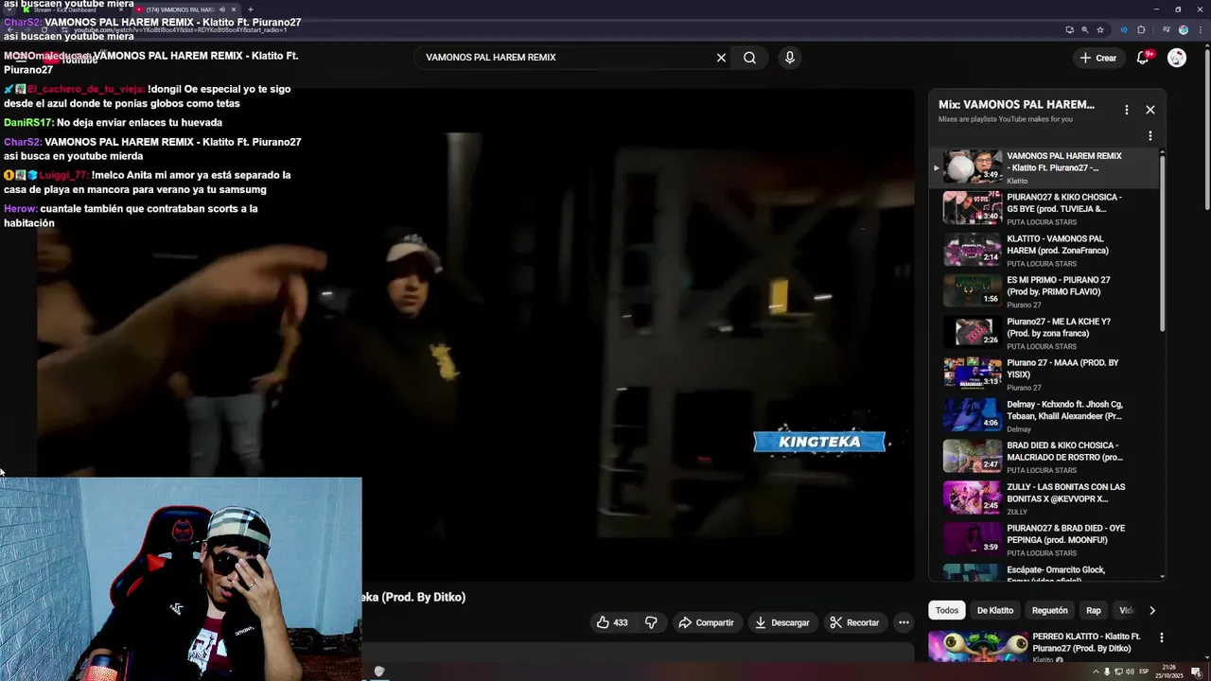Mute the YouTube tab audio icon
Viewport: 1211px width, 681px height.
coord(221,9)
